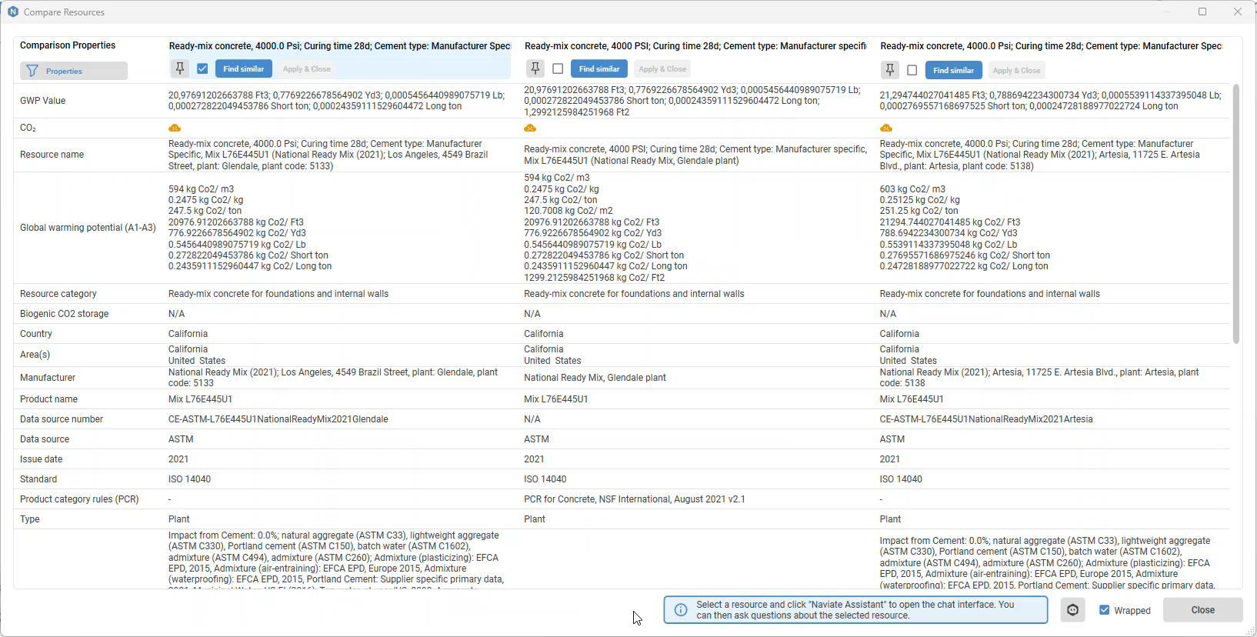Click the '120.7008 kg Co2/ m2' value
This screenshot has height=637, width=1257.
tap(568, 211)
